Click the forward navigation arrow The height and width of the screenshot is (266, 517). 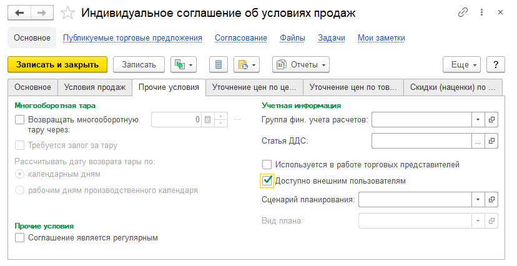click(x=42, y=12)
